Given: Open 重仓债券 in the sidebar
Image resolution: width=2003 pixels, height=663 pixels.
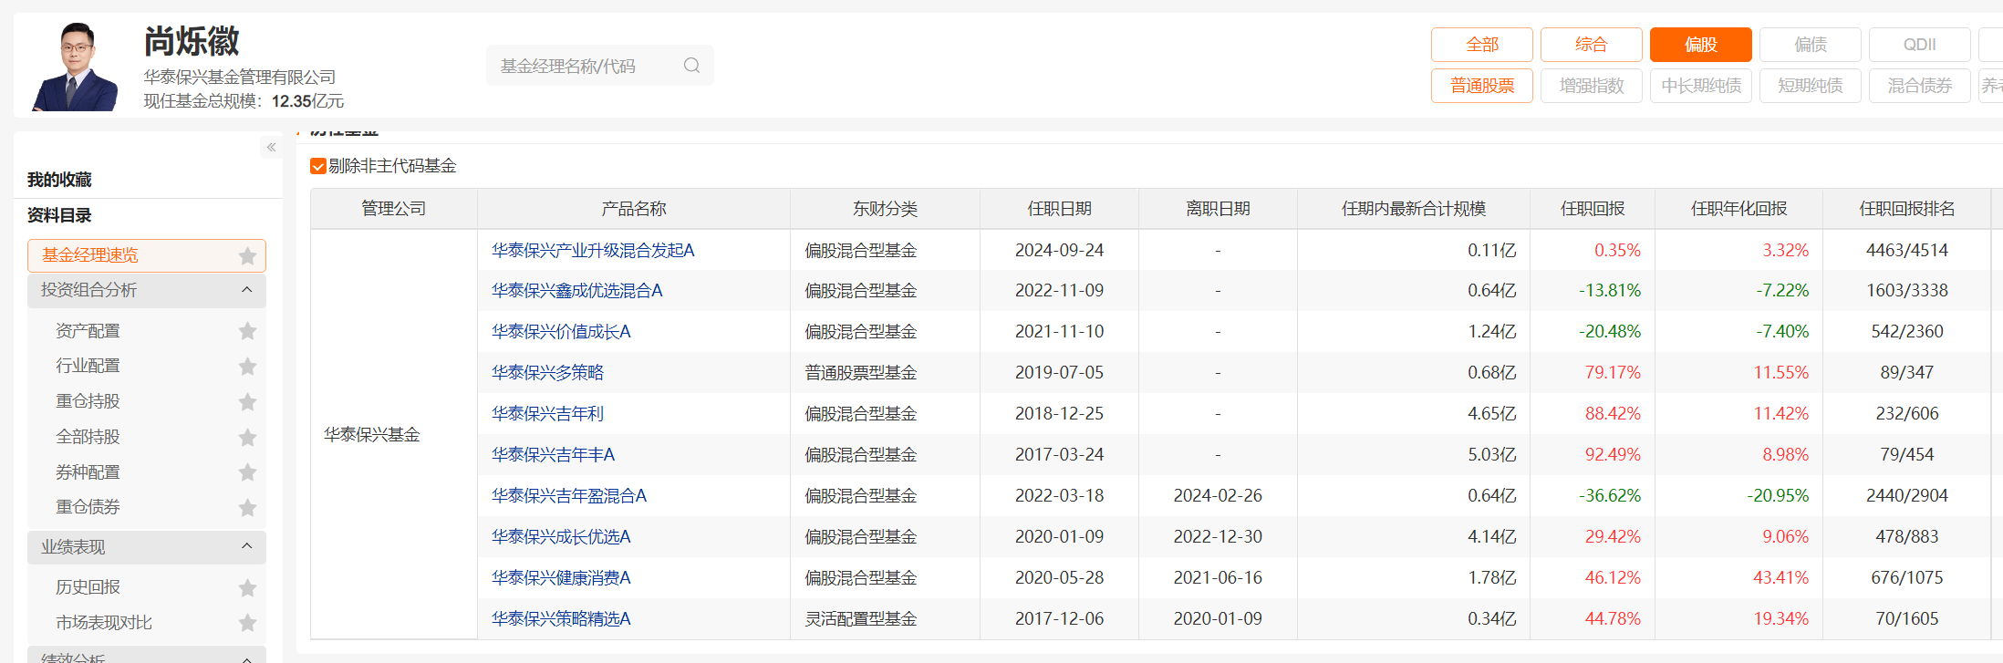Looking at the screenshot, I should (x=88, y=507).
